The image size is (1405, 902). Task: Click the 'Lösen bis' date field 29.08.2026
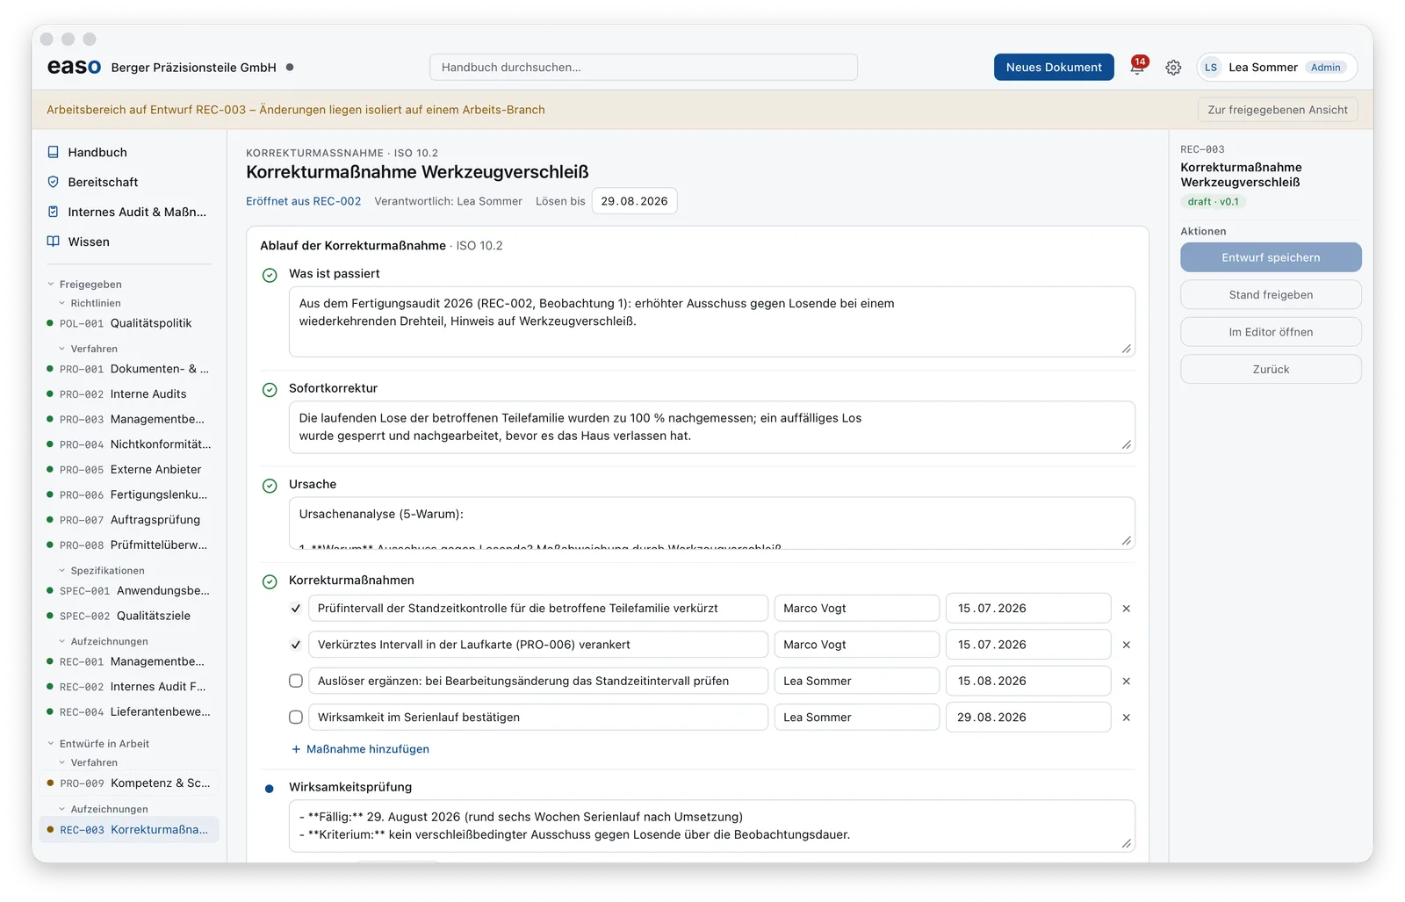click(x=634, y=201)
